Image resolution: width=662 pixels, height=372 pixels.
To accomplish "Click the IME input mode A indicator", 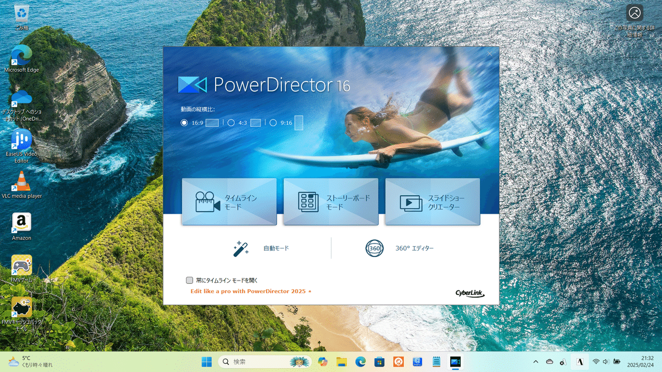I will click(580, 362).
